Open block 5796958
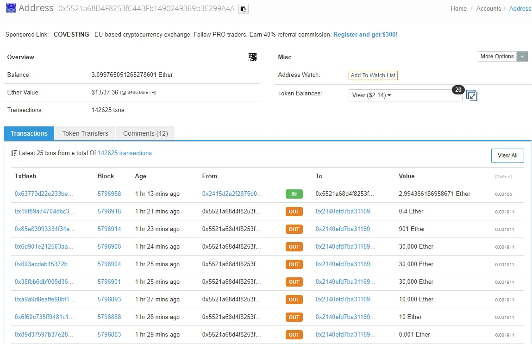 click(x=109, y=194)
